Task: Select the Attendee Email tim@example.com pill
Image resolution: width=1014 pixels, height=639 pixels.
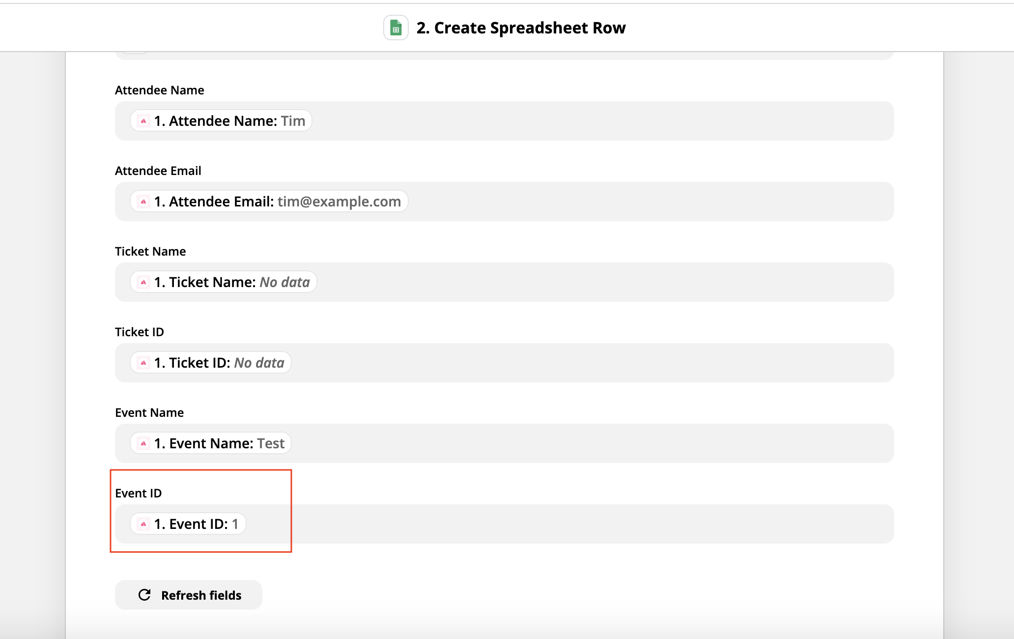Action: [269, 202]
